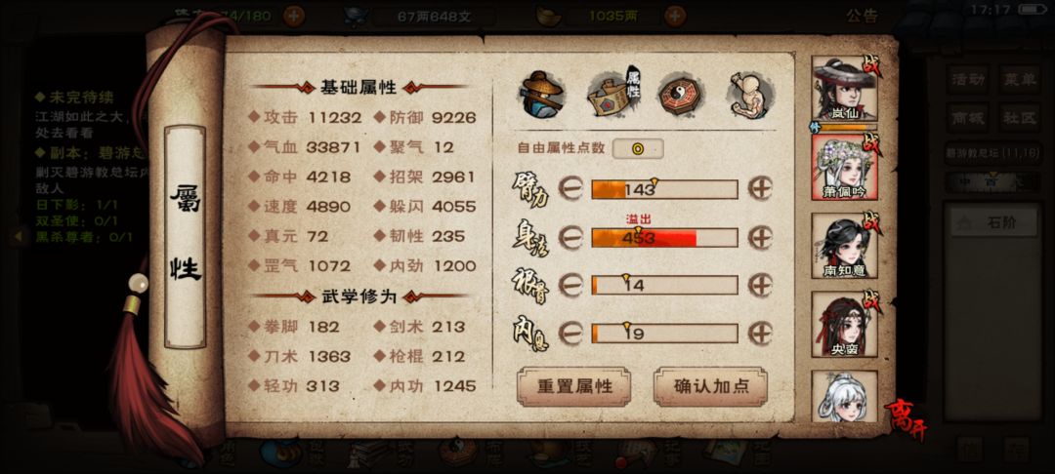
Task: Click the red 离开 leave button
Action: point(905,418)
